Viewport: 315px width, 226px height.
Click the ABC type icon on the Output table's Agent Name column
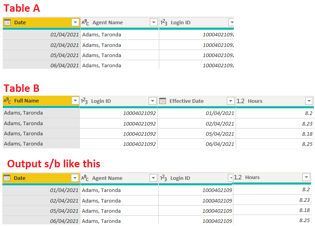(85, 178)
